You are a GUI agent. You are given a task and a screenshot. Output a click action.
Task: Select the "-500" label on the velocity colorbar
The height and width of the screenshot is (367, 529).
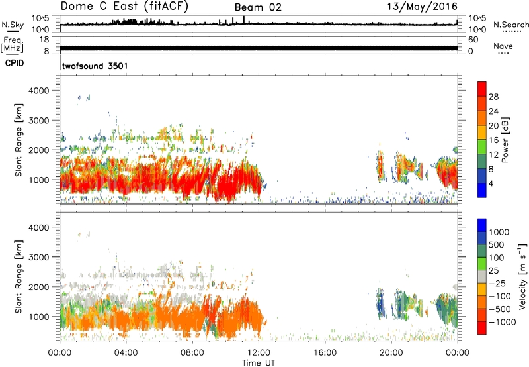pos(499,309)
